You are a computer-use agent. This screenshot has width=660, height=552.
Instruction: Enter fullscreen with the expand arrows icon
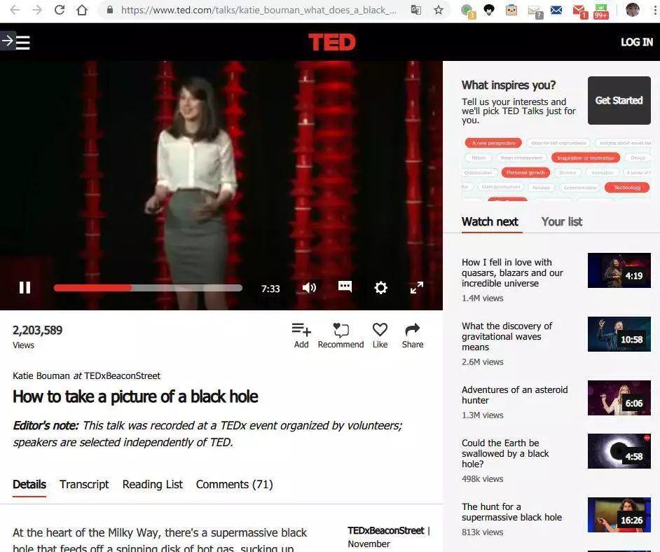pyautogui.click(x=417, y=288)
